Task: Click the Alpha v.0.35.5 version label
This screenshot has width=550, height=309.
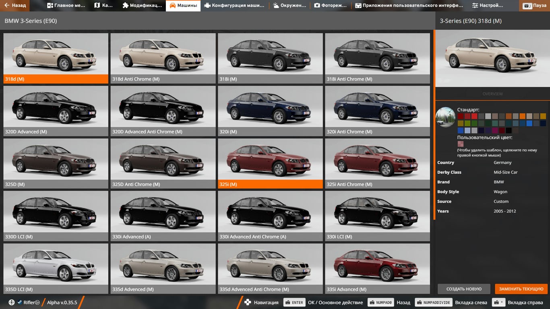Action: [x=62, y=303]
